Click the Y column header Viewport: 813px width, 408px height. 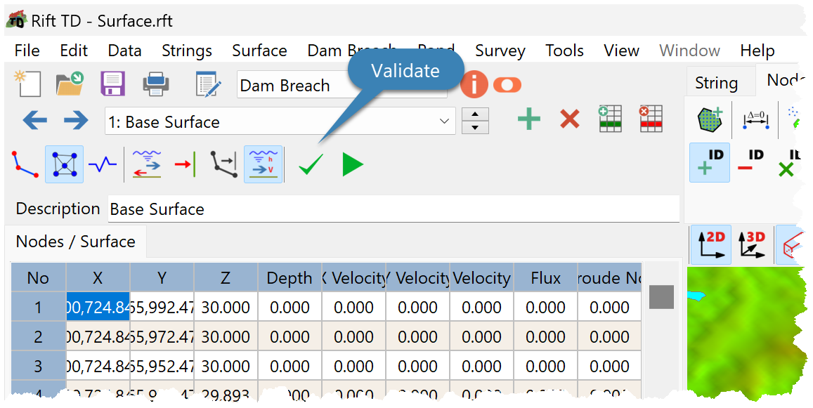coord(162,278)
